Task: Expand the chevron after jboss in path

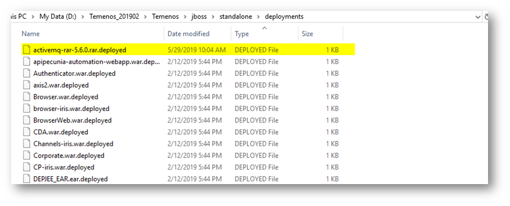Action: [x=213, y=17]
